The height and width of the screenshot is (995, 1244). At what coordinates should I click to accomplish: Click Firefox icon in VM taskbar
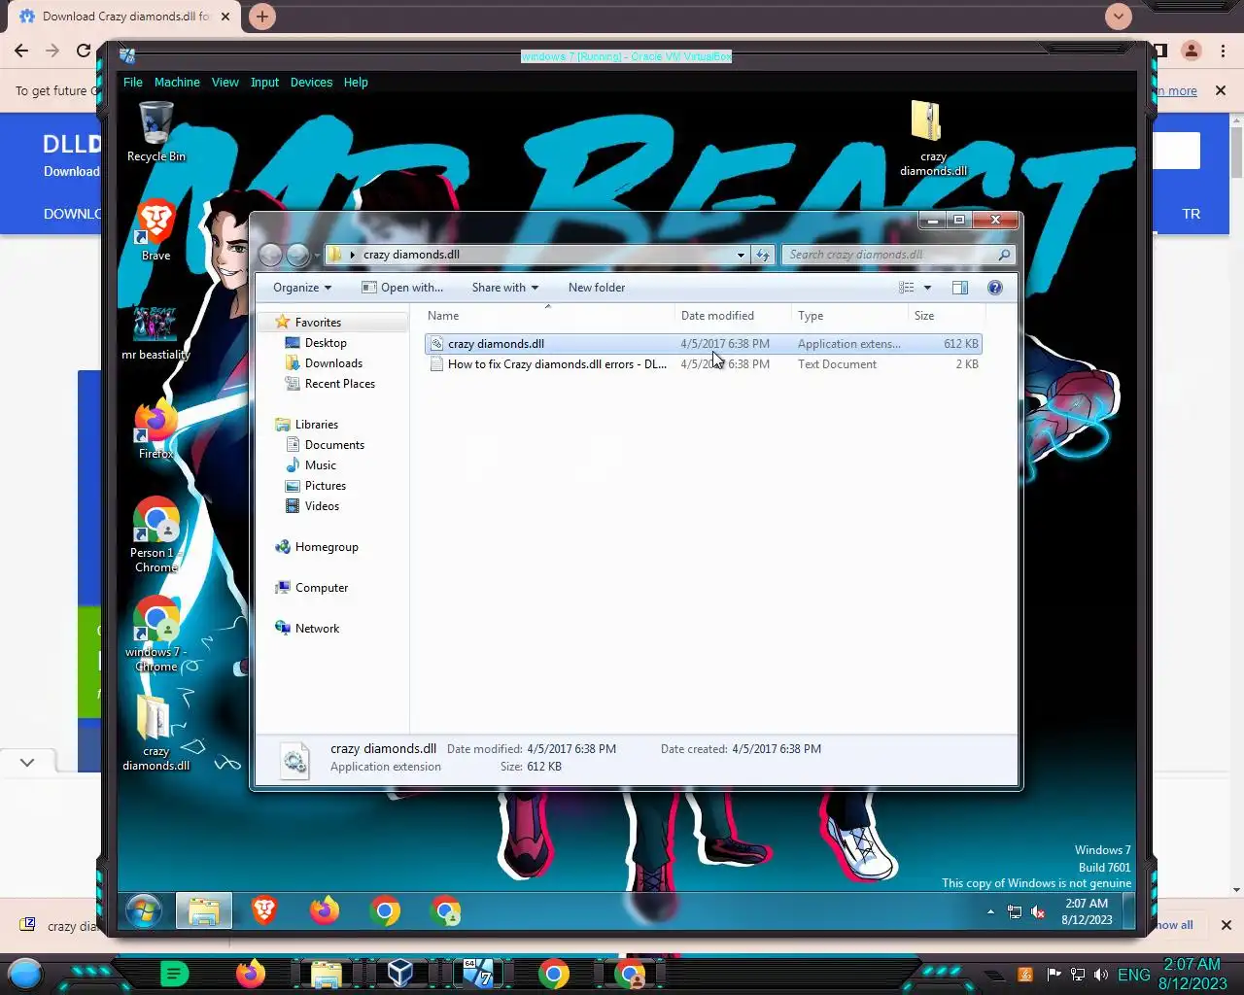(x=325, y=910)
